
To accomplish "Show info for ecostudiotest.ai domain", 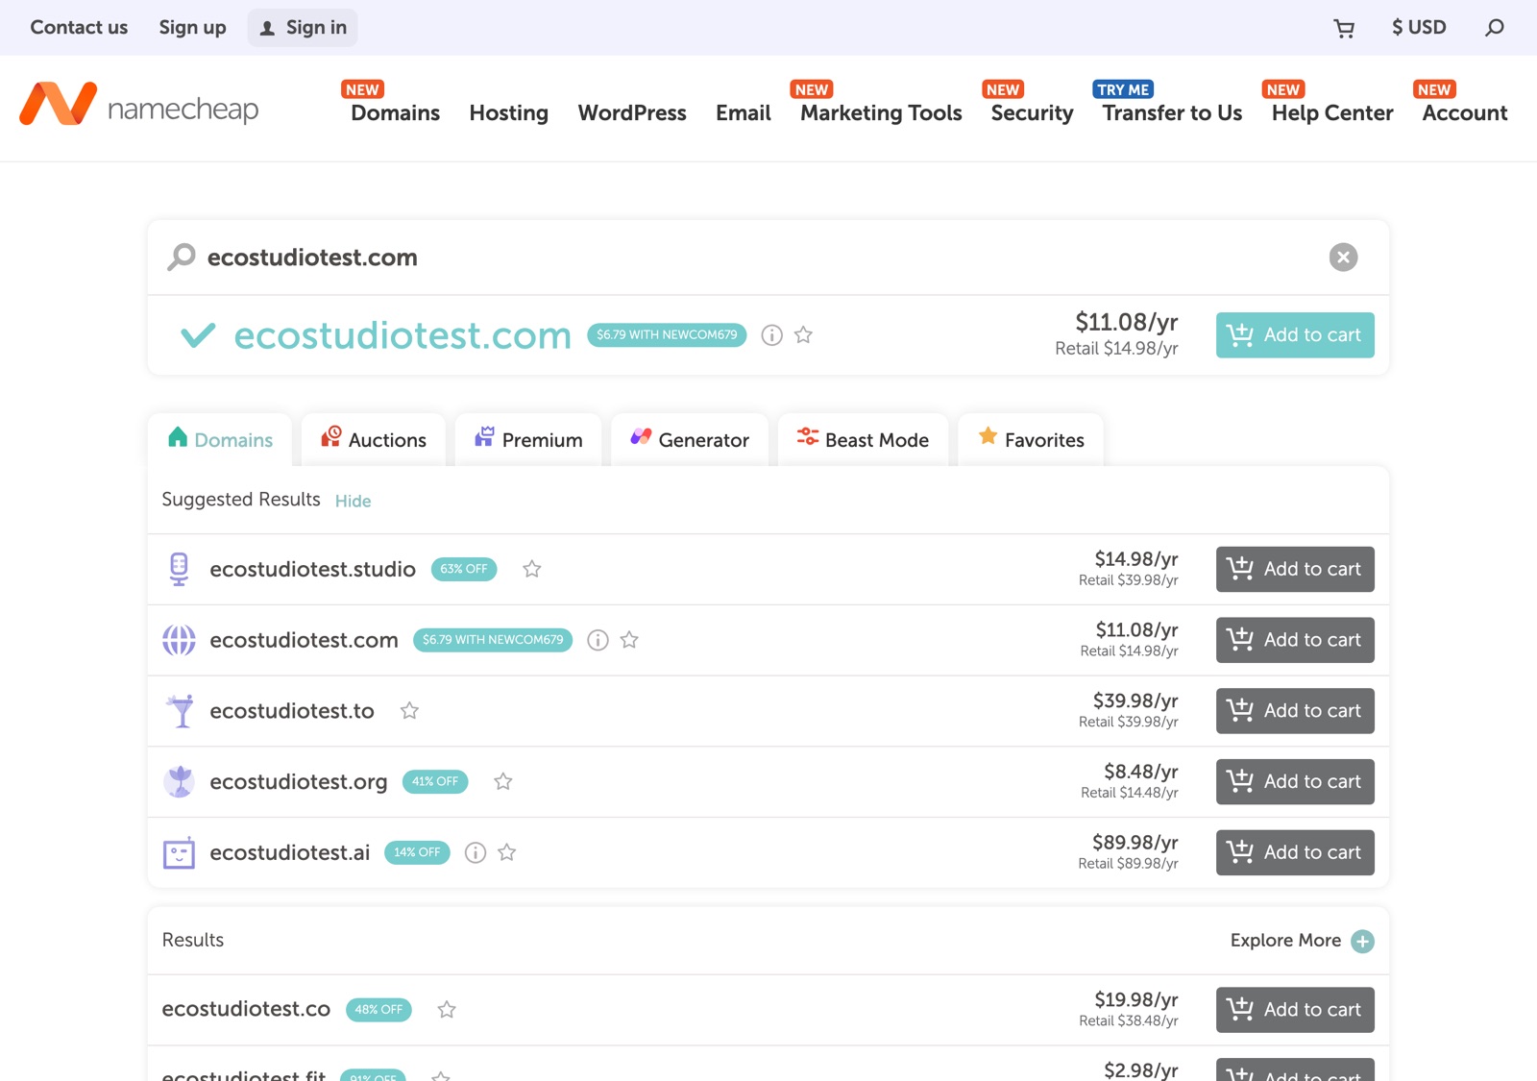I will (x=475, y=852).
